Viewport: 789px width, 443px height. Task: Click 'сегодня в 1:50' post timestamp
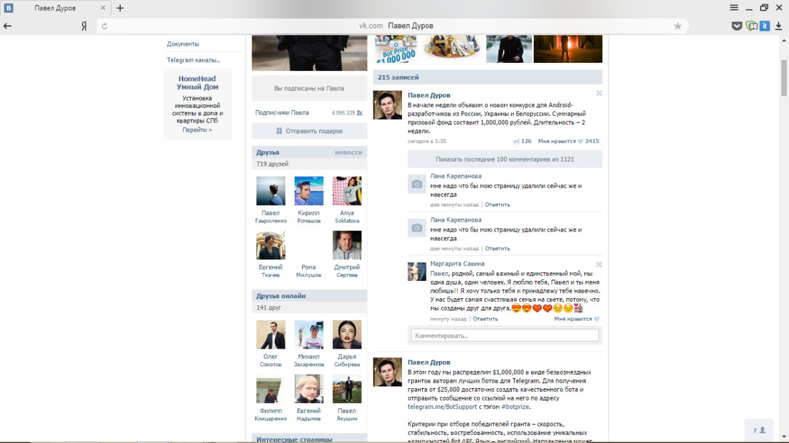tap(427, 141)
